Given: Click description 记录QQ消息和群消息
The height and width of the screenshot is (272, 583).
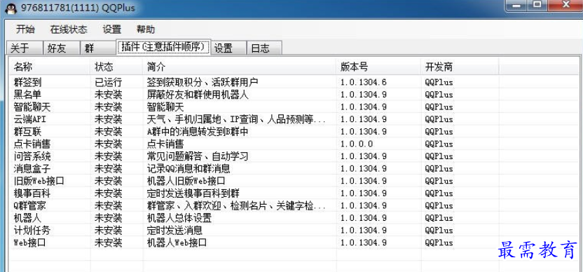Looking at the screenshot, I should [x=188, y=168].
